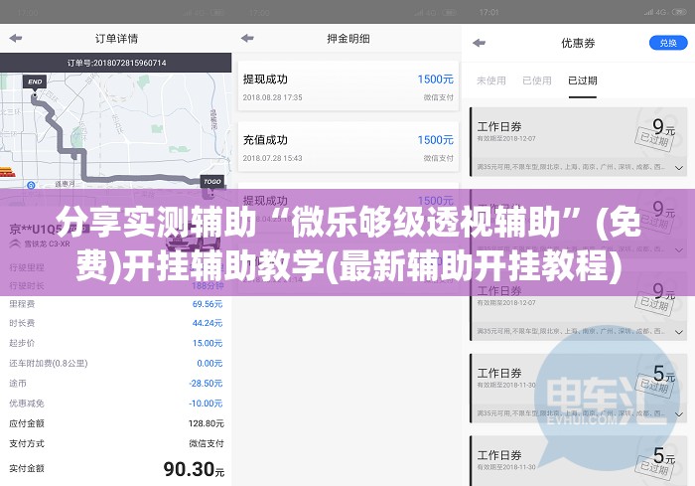The width and height of the screenshot is (695, 486).
Task: Tap the 订单详情 title
Action: (x=116, y=39)
